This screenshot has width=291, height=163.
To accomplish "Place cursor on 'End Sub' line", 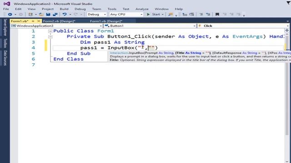I will tap(79, 53).
